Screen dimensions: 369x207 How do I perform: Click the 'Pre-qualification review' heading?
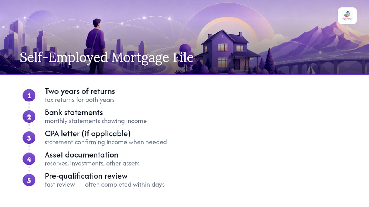[x=86, y=176]
